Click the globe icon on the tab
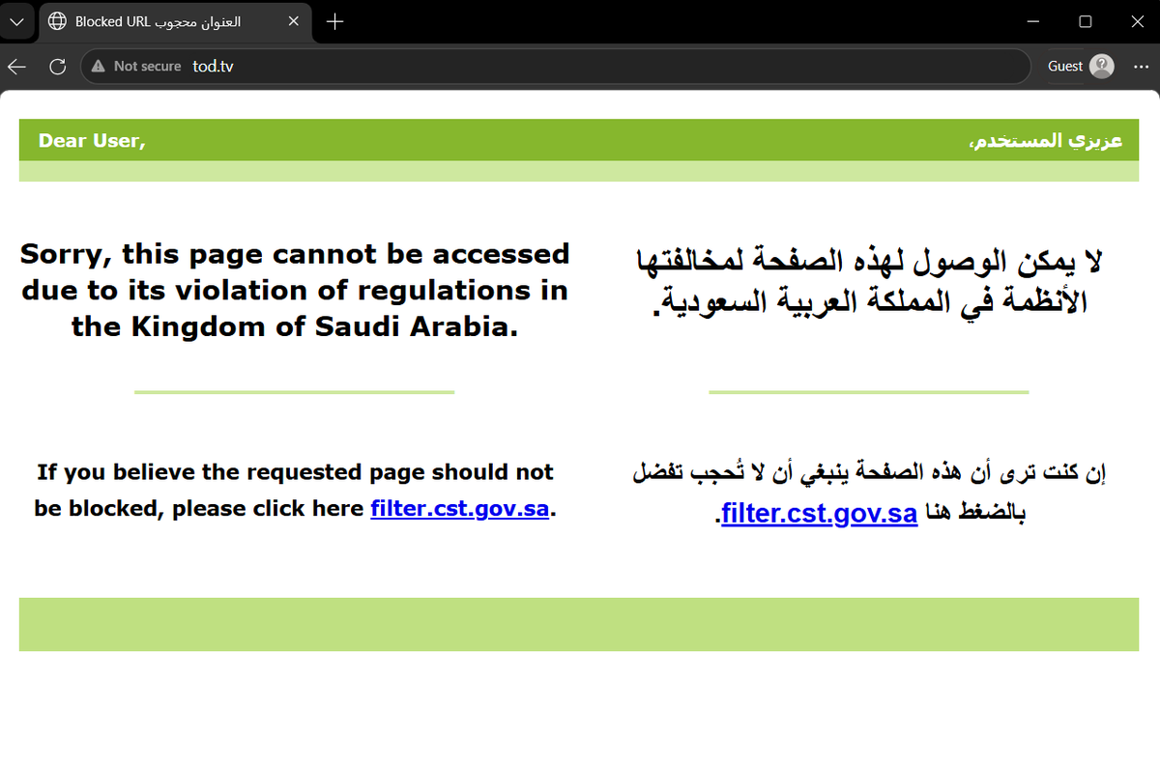This screenshot has width=1160, height=763. [x=58, y=21]
